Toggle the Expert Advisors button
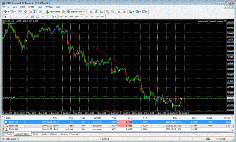 click(x=76, y=12)
